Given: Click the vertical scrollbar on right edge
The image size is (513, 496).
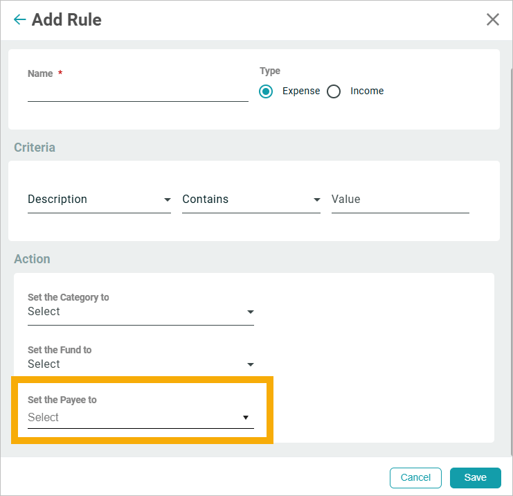Looking at the screenshot, I should [x=512, y=262].
